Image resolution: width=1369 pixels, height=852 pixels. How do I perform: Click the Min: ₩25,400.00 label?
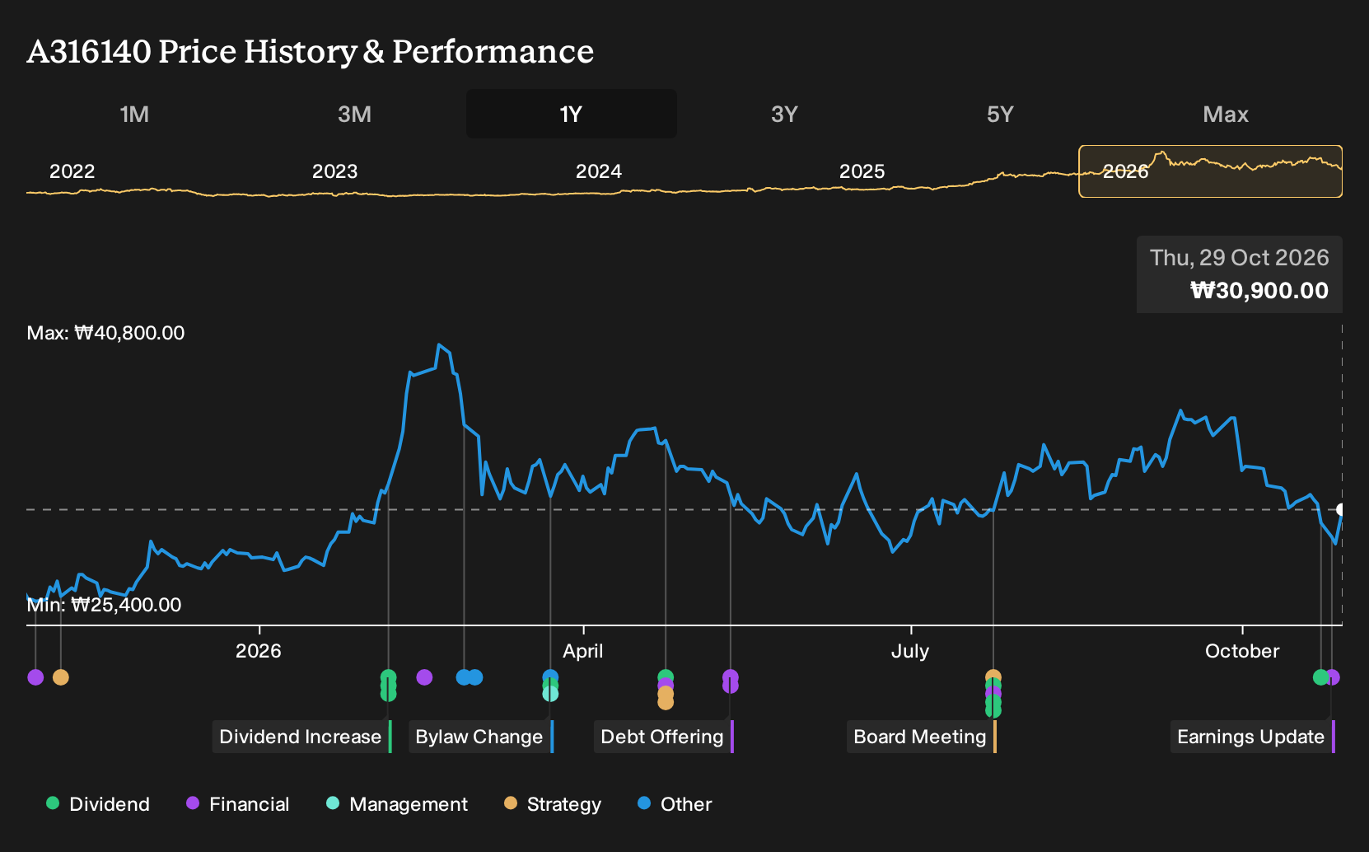[104, 605]
